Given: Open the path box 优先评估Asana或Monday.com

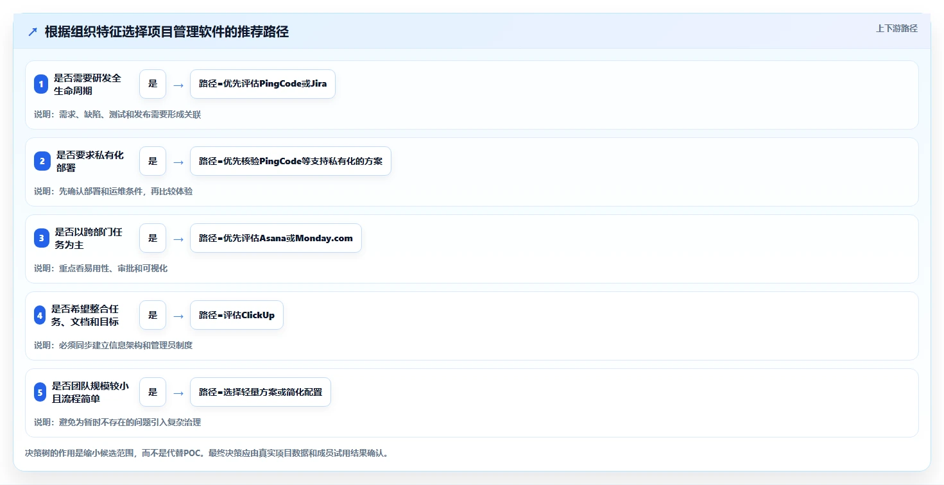Looking at the screenshot, I should coord(276,238).
